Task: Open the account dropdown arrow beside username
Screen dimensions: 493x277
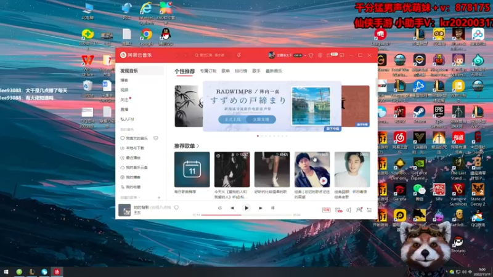Action: coord(305,55)
